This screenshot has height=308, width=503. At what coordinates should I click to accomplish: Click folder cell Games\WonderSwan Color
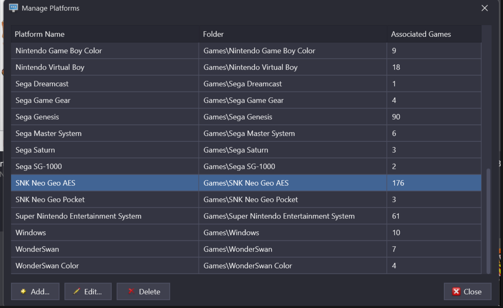tap(293, 265)
